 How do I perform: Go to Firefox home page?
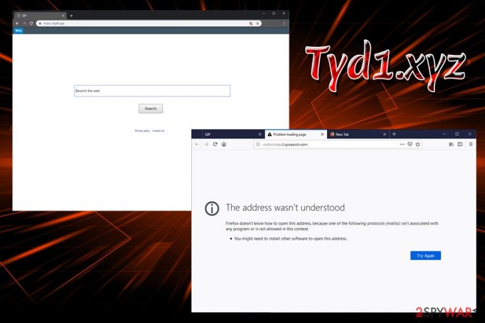pos(224,144)
